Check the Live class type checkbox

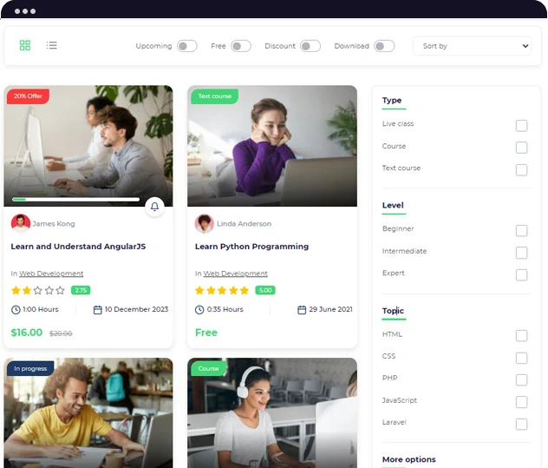point(521,125)
